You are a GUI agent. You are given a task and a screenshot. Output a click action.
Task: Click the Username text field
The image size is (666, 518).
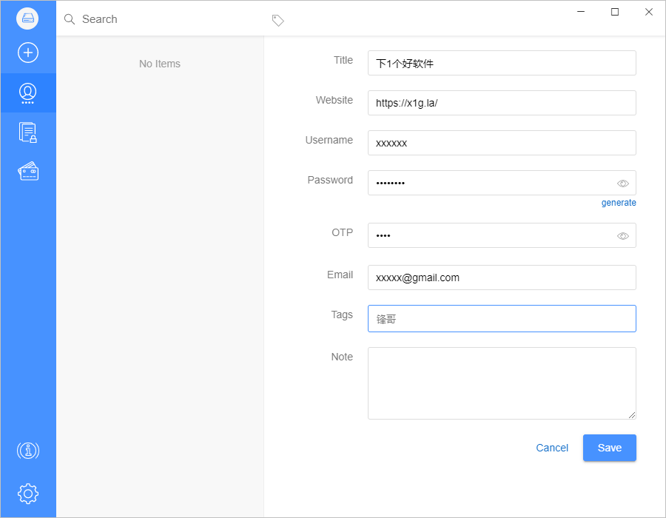501,143
